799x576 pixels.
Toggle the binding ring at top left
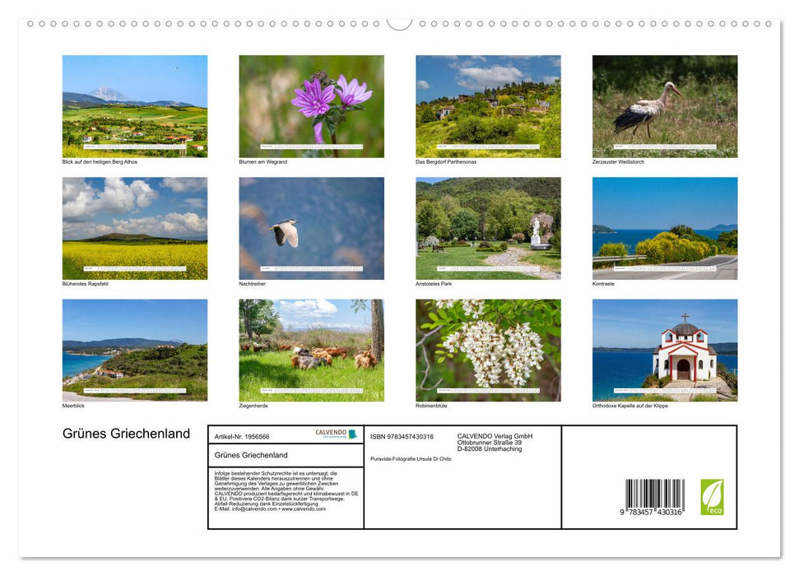[30, 23]
